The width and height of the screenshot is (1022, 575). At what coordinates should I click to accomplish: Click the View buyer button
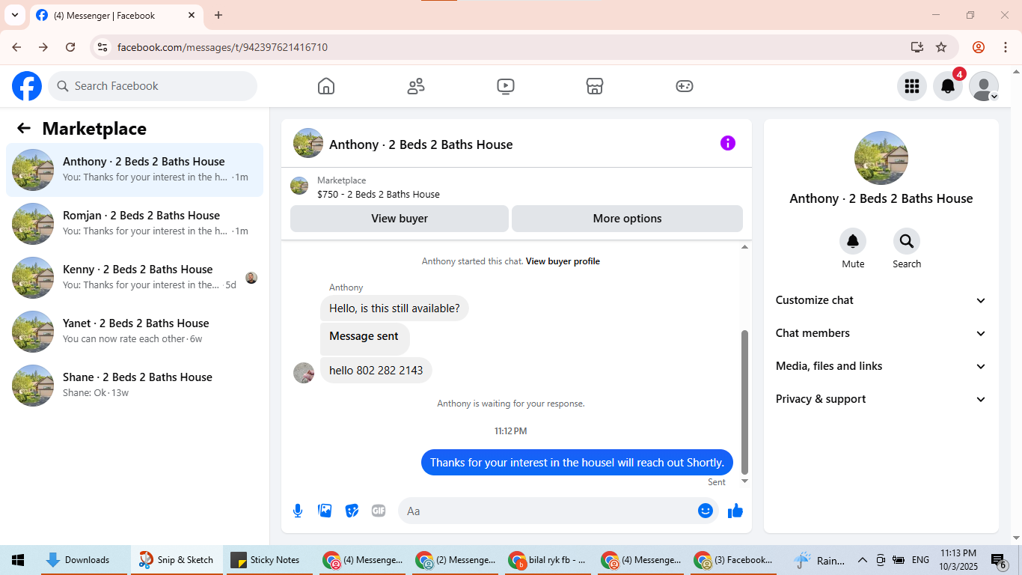(400, 219)
